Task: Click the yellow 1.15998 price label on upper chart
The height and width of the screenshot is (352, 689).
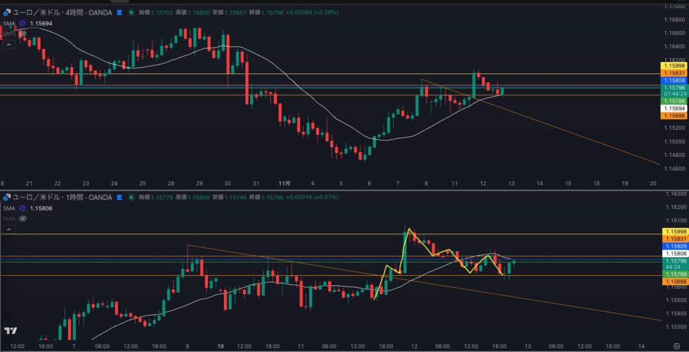Action: coord(674,65)
